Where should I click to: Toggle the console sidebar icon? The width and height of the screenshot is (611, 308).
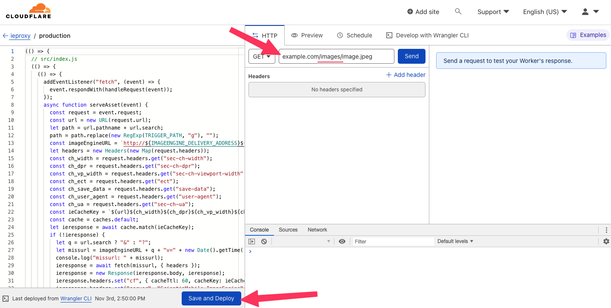(252, 241)
